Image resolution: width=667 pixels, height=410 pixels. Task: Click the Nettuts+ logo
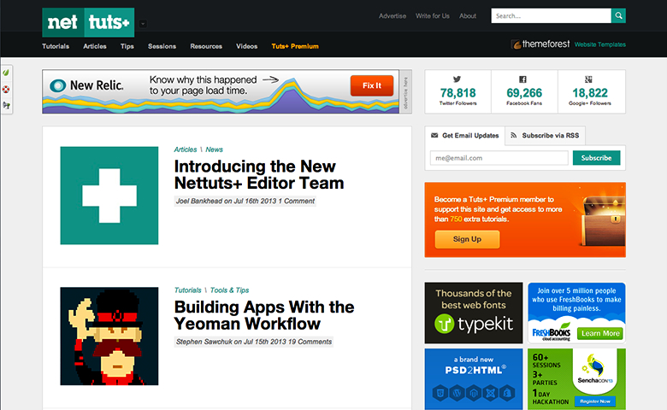(x=88, y=22)
